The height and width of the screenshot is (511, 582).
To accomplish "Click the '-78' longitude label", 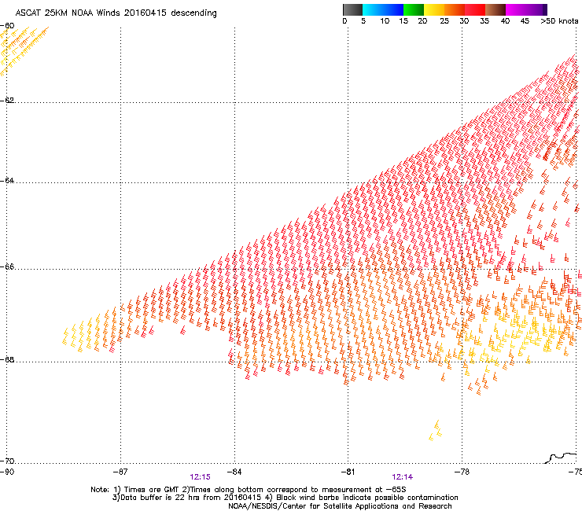I will coord(462,472).
